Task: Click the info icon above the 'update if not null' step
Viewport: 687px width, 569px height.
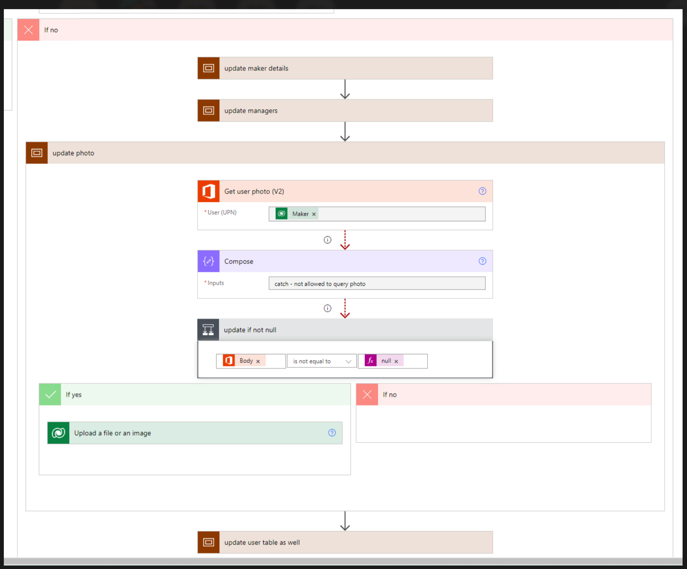Action: [327, 308]
